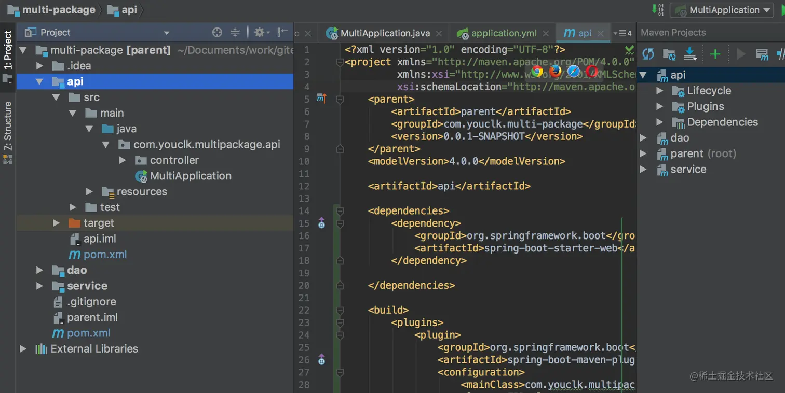
Task: Select the java source folder
Action: coord(119,129)
